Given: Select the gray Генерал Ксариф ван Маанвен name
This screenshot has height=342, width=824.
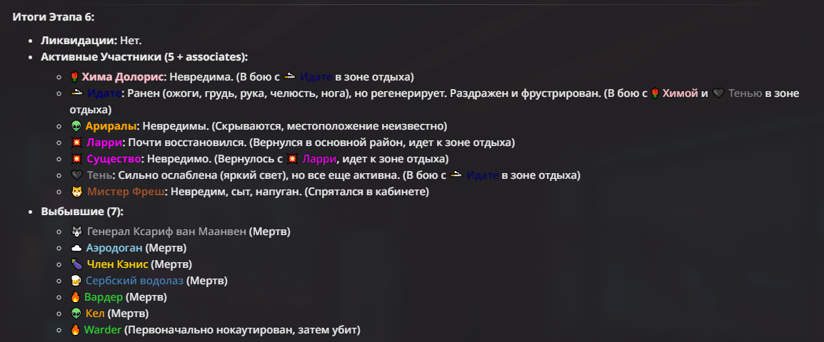Looking at the screenshot, I should (166, 232).
